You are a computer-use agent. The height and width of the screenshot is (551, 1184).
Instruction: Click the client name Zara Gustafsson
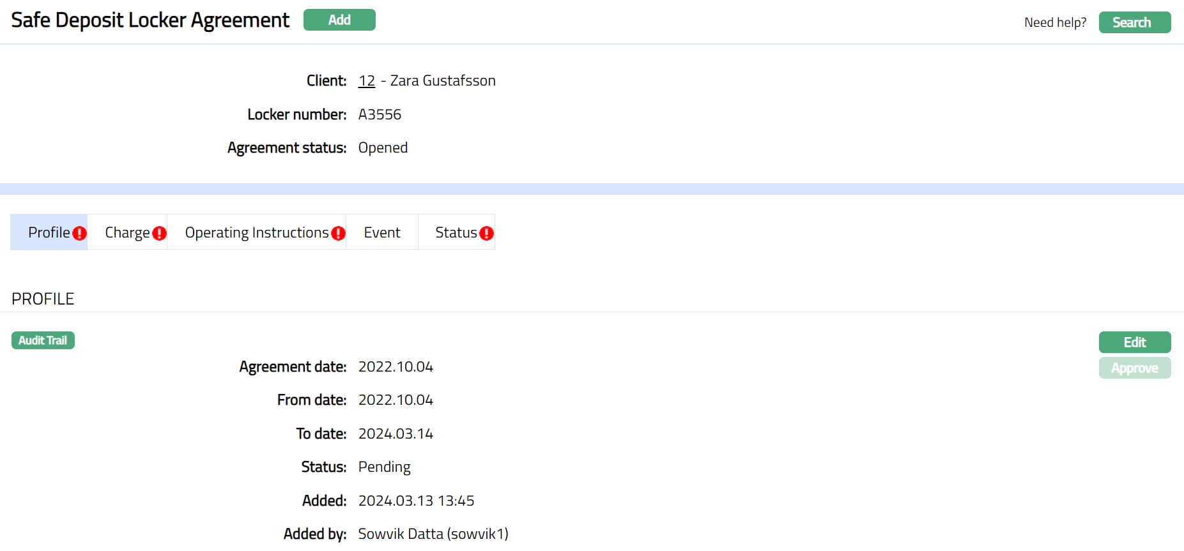(443, 81)
